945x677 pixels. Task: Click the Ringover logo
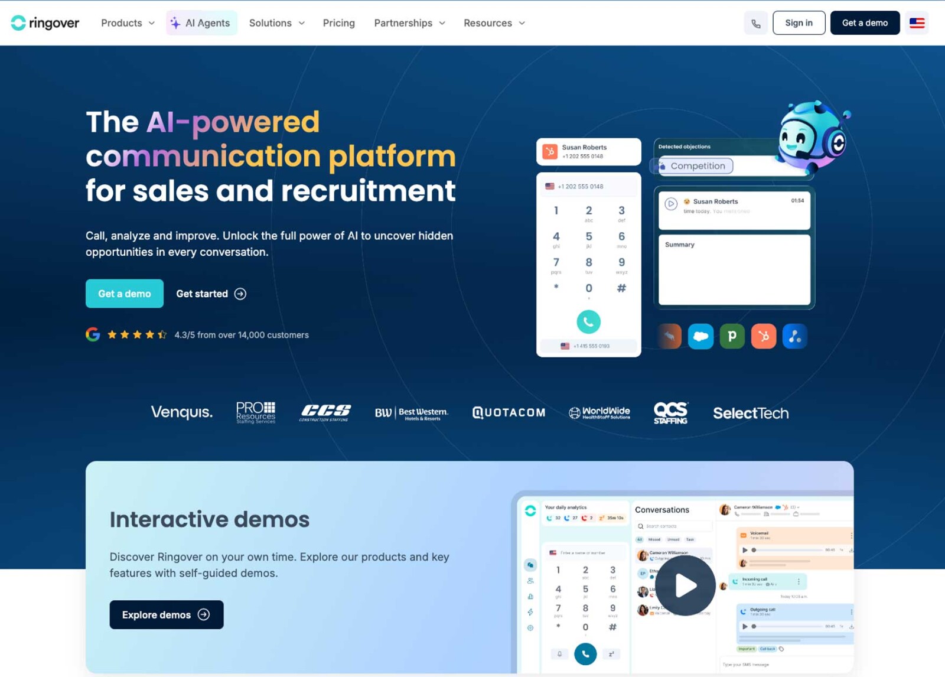[45, 23]
